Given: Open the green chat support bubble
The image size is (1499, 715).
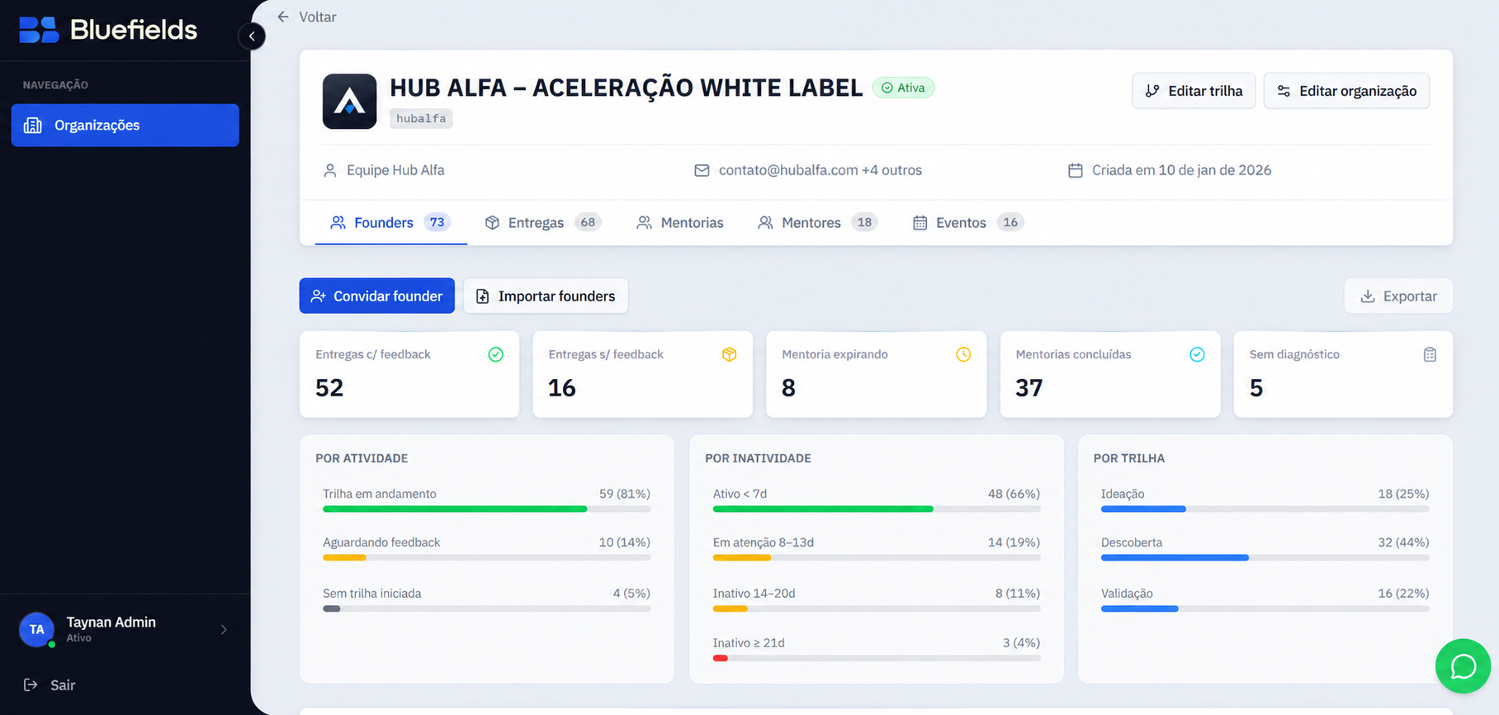Looking at the screenshot, I should 1463,666.
